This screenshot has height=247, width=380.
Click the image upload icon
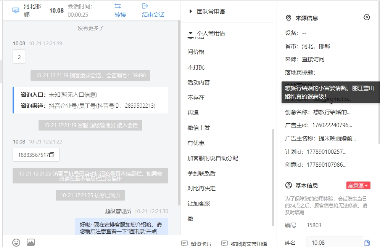(31, 242)
